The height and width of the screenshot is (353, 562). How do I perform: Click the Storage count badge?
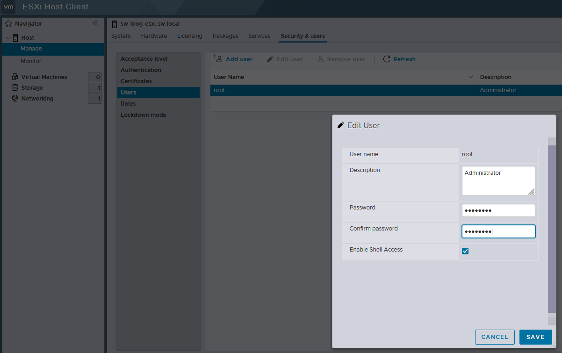(95, 88)
